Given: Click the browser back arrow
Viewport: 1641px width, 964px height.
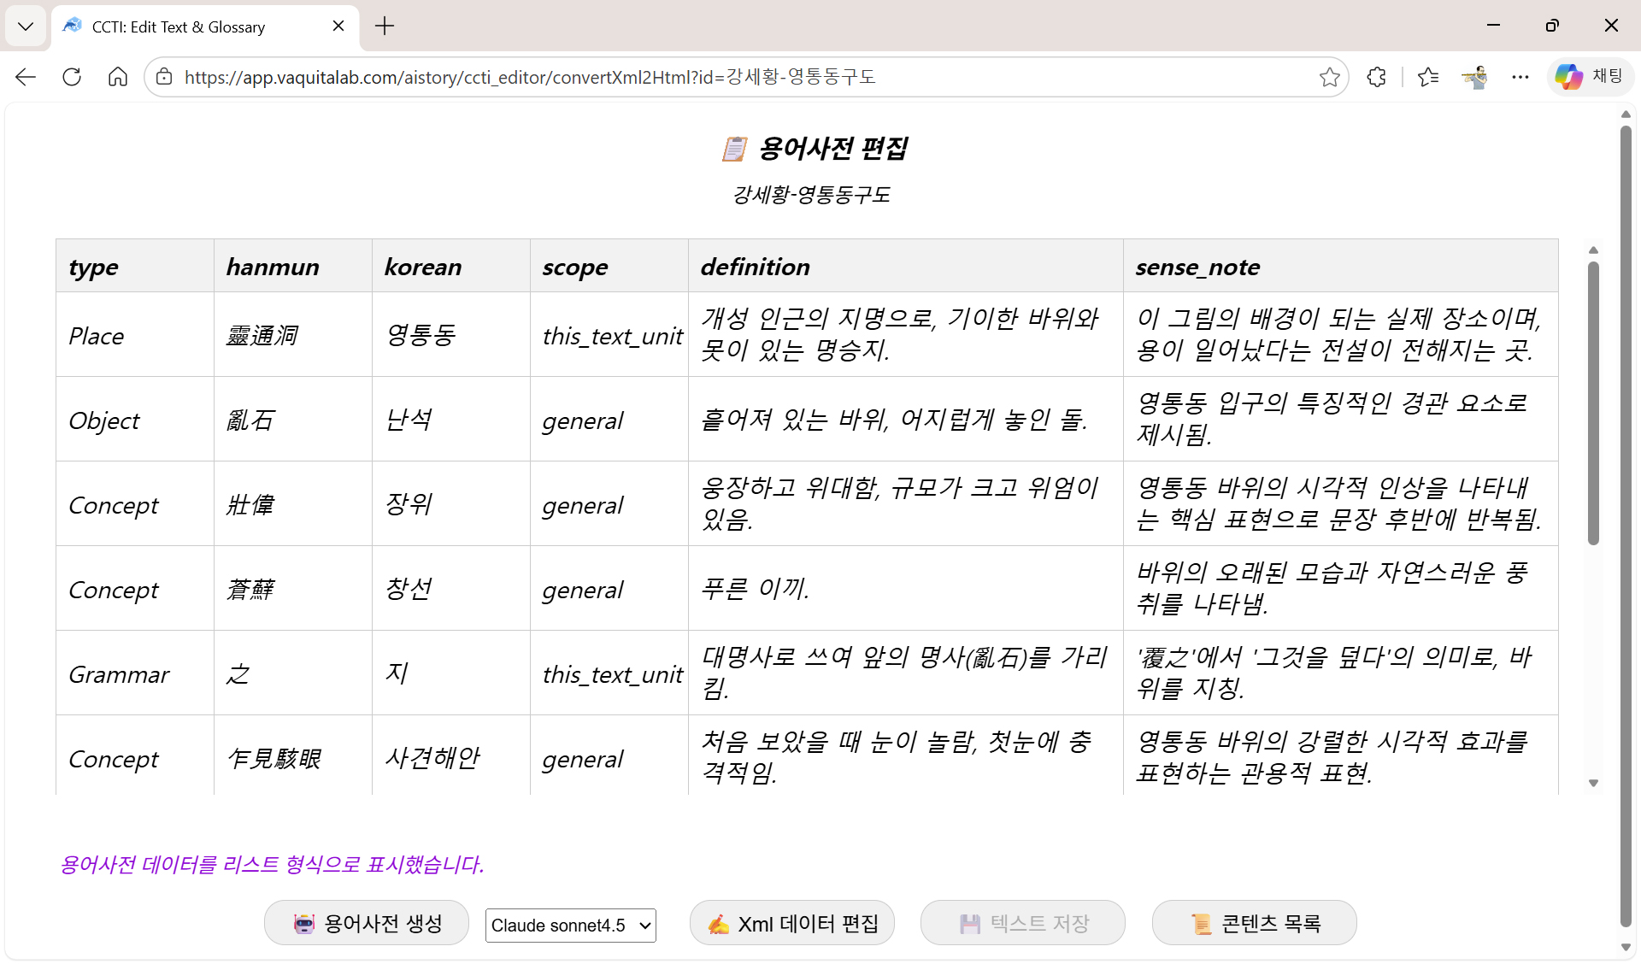Looking at the screenshot, I should click(x=26, y=77).
